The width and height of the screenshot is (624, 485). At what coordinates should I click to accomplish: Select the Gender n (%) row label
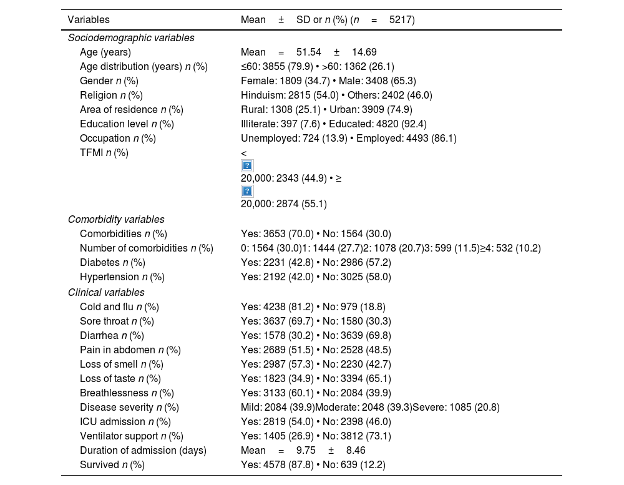pos(109,81)
